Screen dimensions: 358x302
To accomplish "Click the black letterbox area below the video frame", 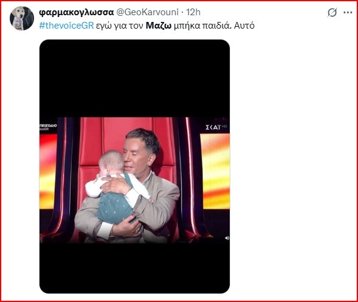I will (x=134, y=268).
